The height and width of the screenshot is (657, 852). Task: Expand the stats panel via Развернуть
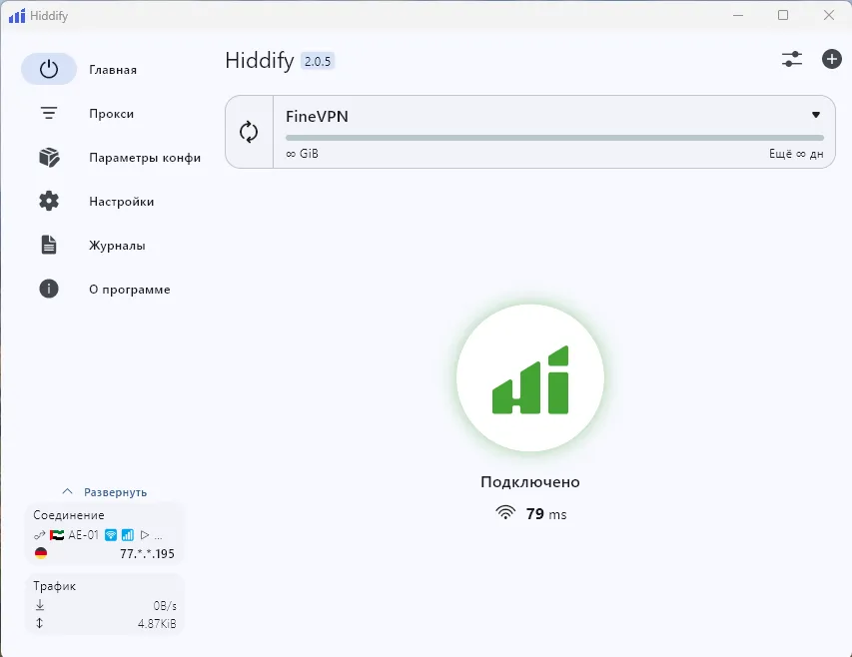(105, 492)
